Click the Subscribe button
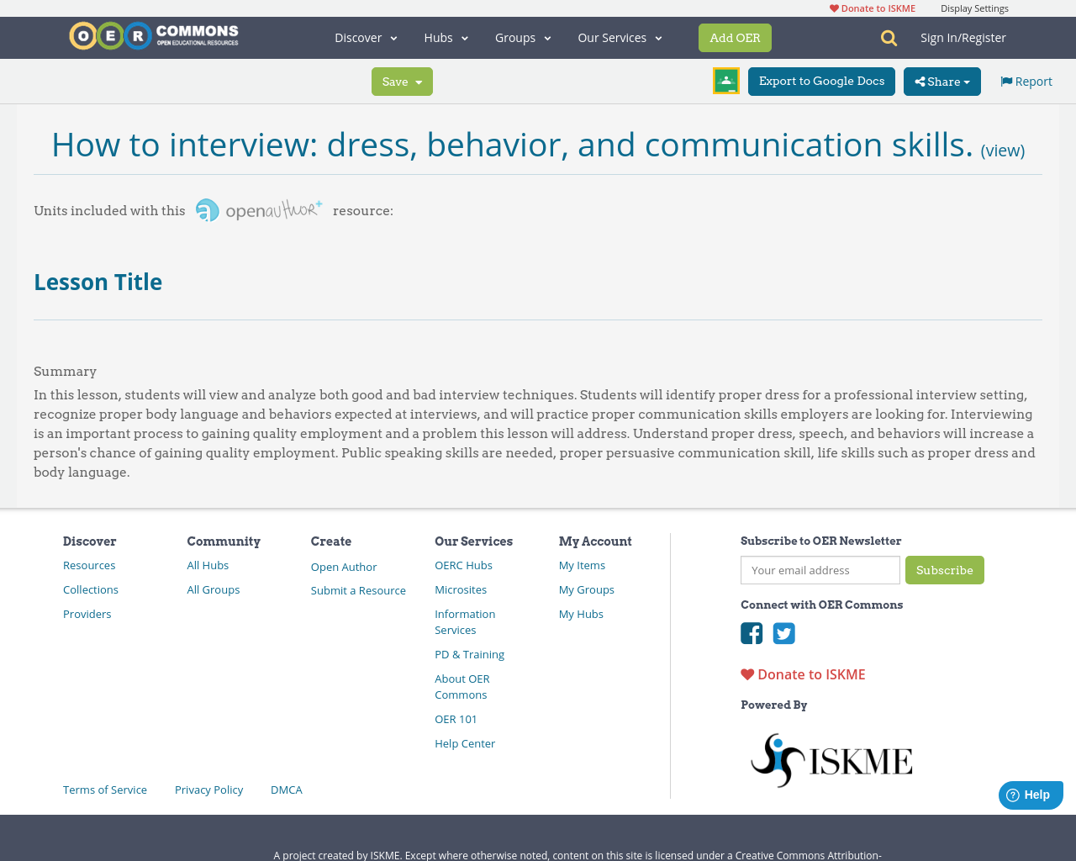The width and height of the screenshot is (1076, 861). tap(945, 569)
